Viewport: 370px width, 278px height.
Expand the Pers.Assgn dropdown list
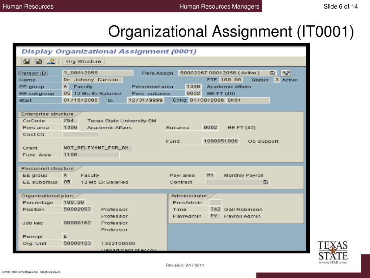click(x=272, y=73)
